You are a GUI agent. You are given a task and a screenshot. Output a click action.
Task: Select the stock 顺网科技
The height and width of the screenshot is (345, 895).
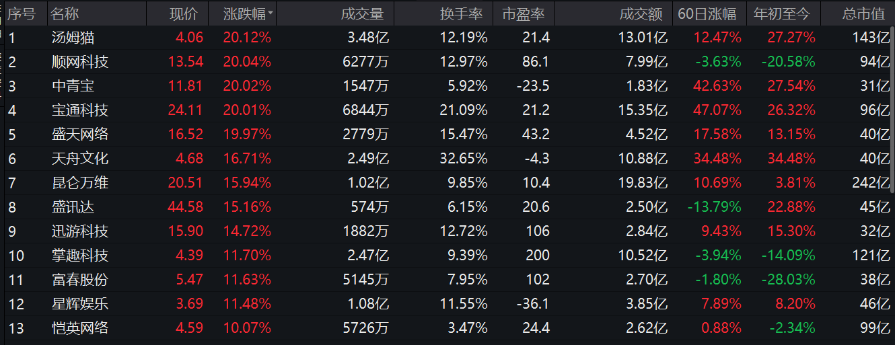[x=79, y=62]
